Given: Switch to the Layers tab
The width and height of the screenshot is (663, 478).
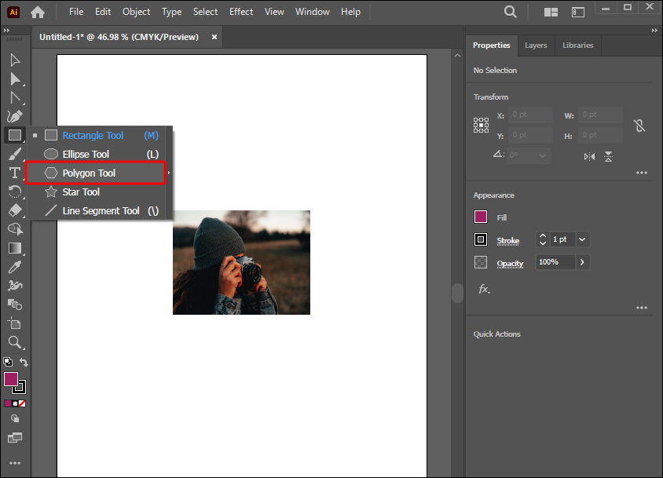Looking at the screenshot, I should click(x=536, y=46).
